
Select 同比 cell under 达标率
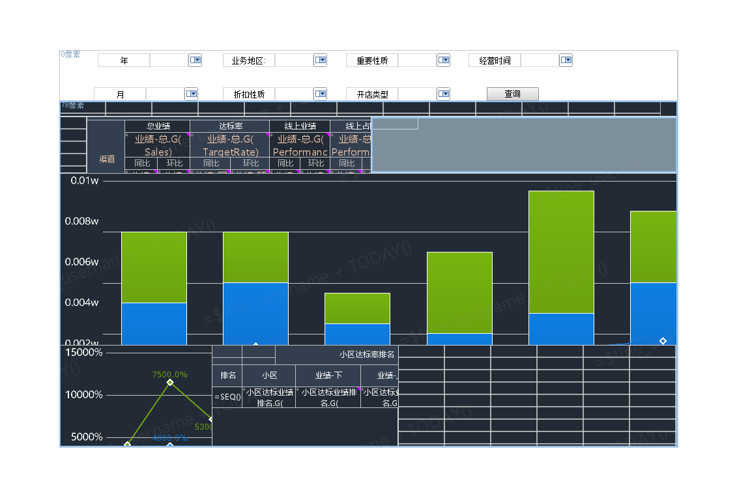coord(210,163)
